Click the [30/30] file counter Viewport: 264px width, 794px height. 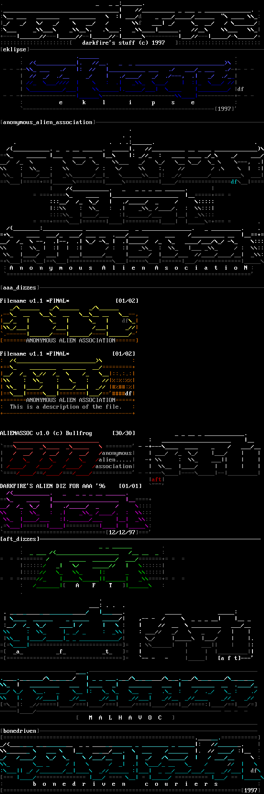(123, 433)
